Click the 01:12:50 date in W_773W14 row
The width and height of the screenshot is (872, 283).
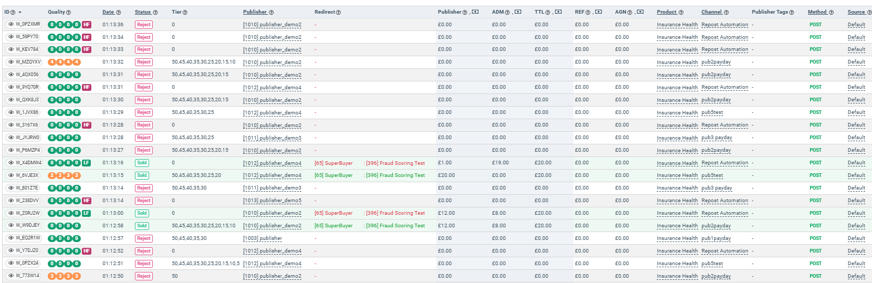click(x=113, y=276)
